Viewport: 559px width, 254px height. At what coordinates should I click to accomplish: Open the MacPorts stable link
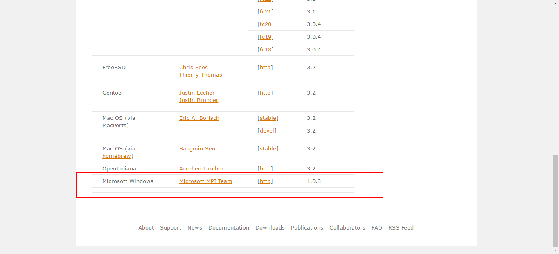[268, 118]
